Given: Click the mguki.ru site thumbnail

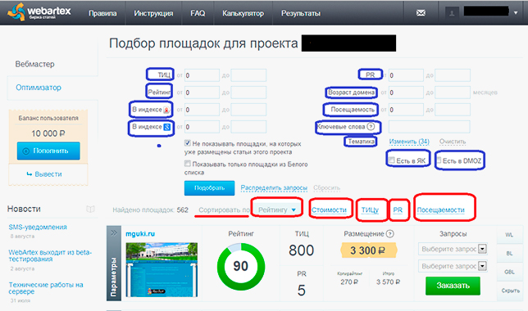Looking at the screenshot, I should tap(162, 269).
